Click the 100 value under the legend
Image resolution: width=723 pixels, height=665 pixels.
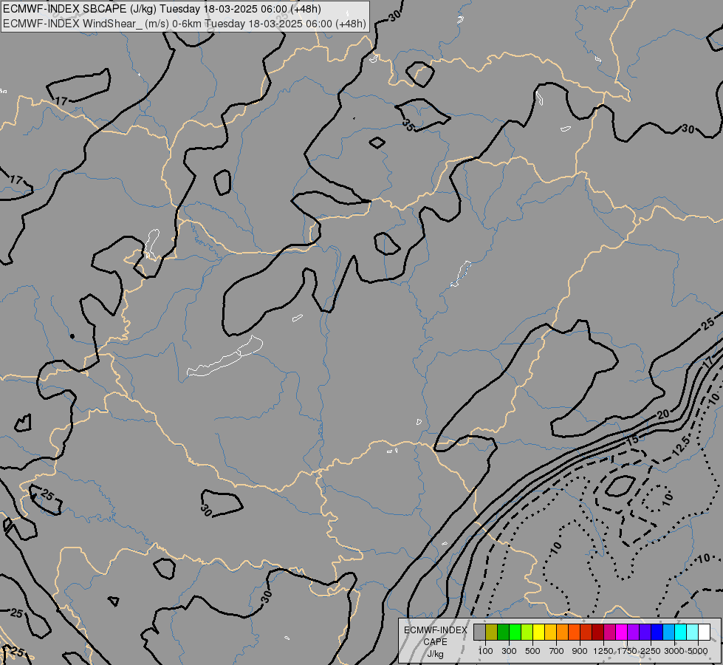pos(485,651)
